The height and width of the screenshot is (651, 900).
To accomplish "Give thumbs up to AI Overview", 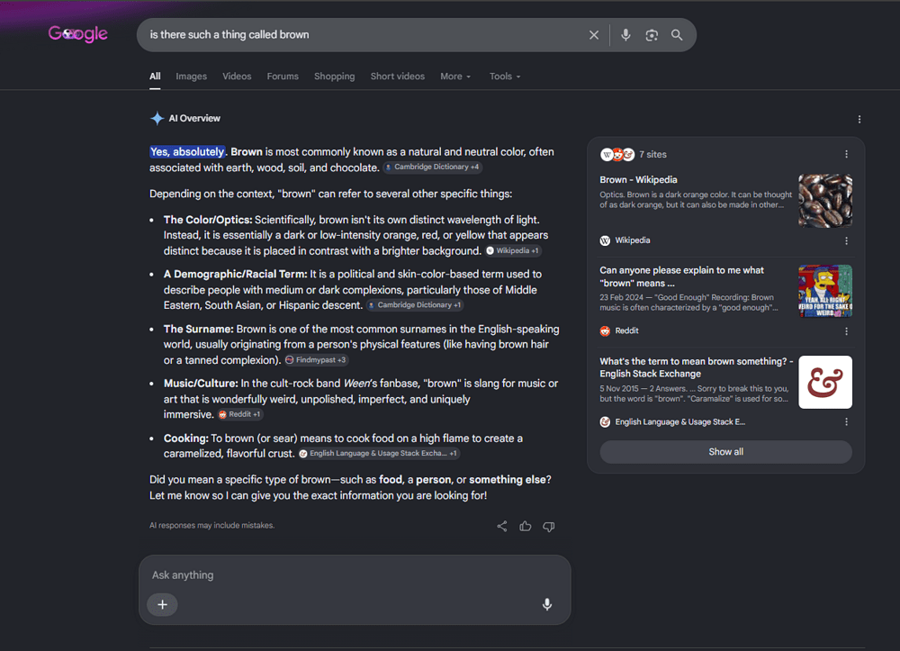I will click(526, 526).
